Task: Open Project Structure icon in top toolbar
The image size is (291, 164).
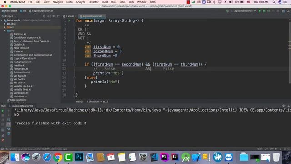Action: [283, 11]
